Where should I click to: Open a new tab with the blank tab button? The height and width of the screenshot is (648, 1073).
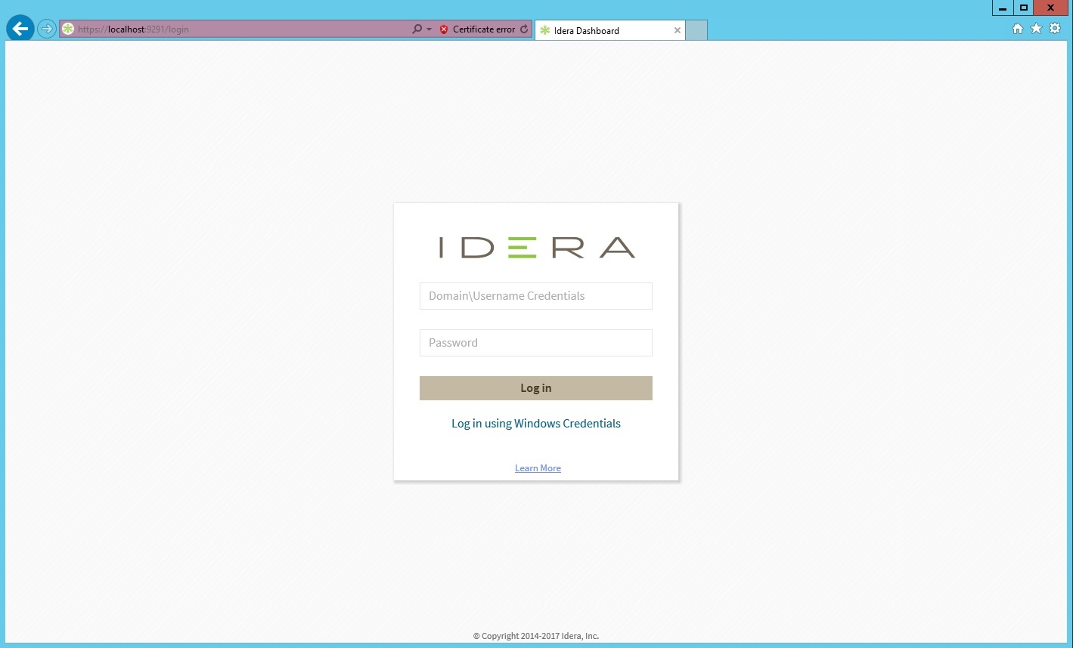[x=696, y=30]
